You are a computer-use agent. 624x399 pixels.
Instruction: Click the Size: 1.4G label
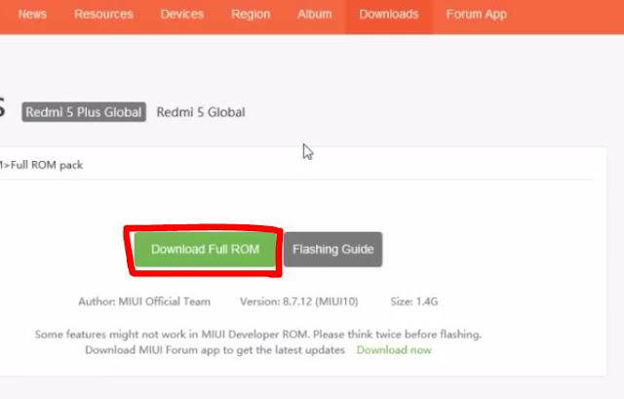click(413, 301)
